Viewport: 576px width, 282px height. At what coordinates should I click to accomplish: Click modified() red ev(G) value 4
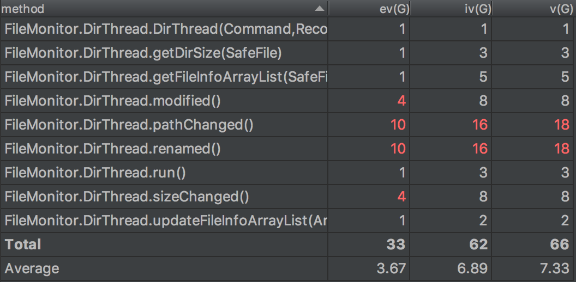click(x=401, y=101)
